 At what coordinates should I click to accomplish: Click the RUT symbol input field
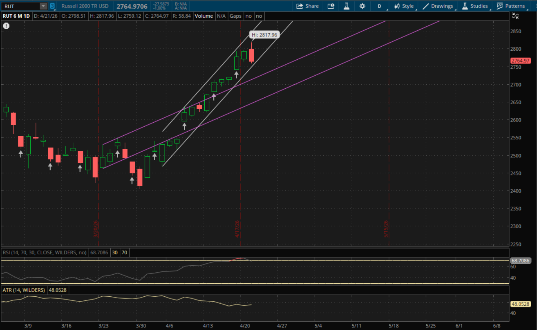pos(20,6)
